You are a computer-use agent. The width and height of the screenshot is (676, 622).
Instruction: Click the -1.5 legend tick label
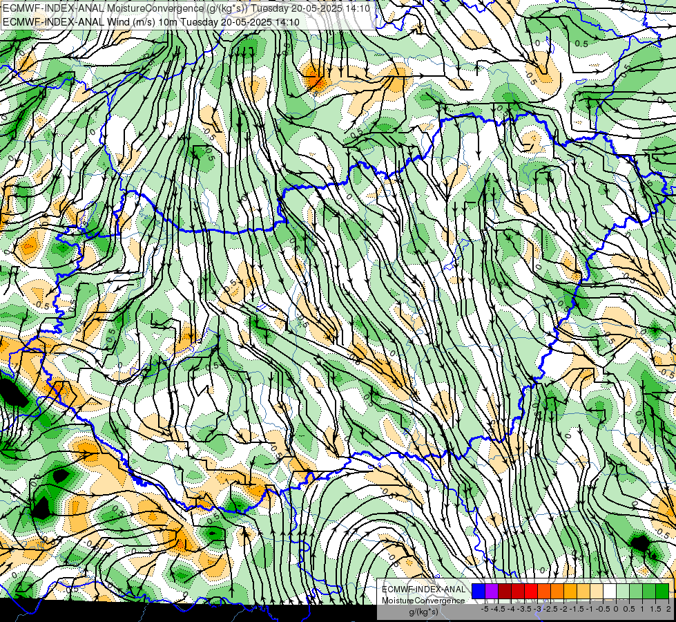(x=577, y=609)
